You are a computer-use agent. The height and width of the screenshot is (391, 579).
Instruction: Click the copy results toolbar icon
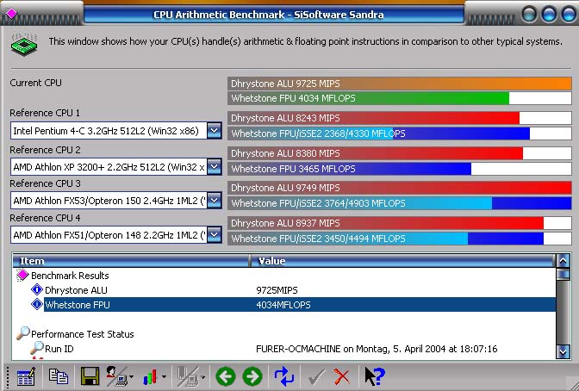pyautogui.click(x=58, y=376)
